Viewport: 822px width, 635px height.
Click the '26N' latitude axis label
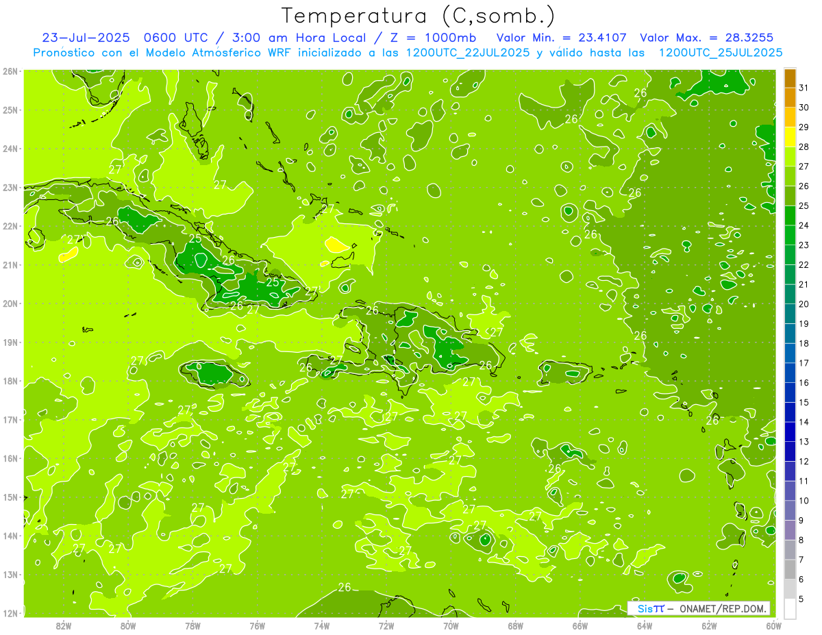point(10,71)
